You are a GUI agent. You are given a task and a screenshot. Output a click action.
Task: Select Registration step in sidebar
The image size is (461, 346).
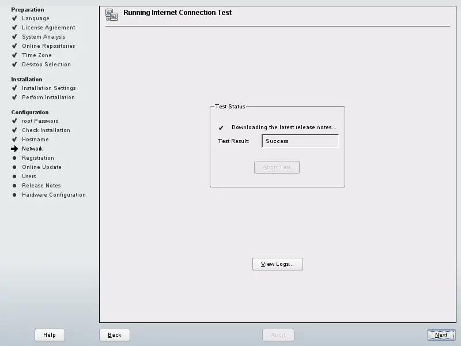[x=38, y=157]
